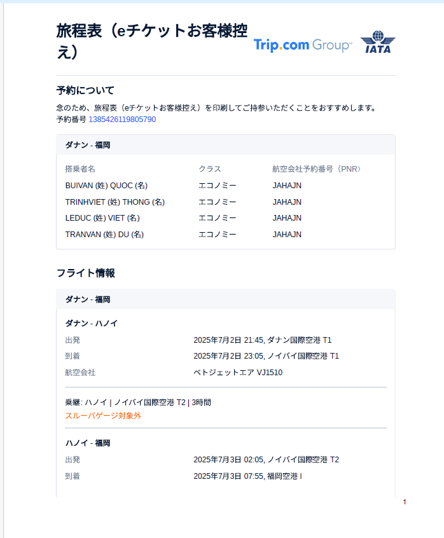The image size is (444, 538).
Task: Click the Trip.com Group logo
Action: [x=302, y=45]
